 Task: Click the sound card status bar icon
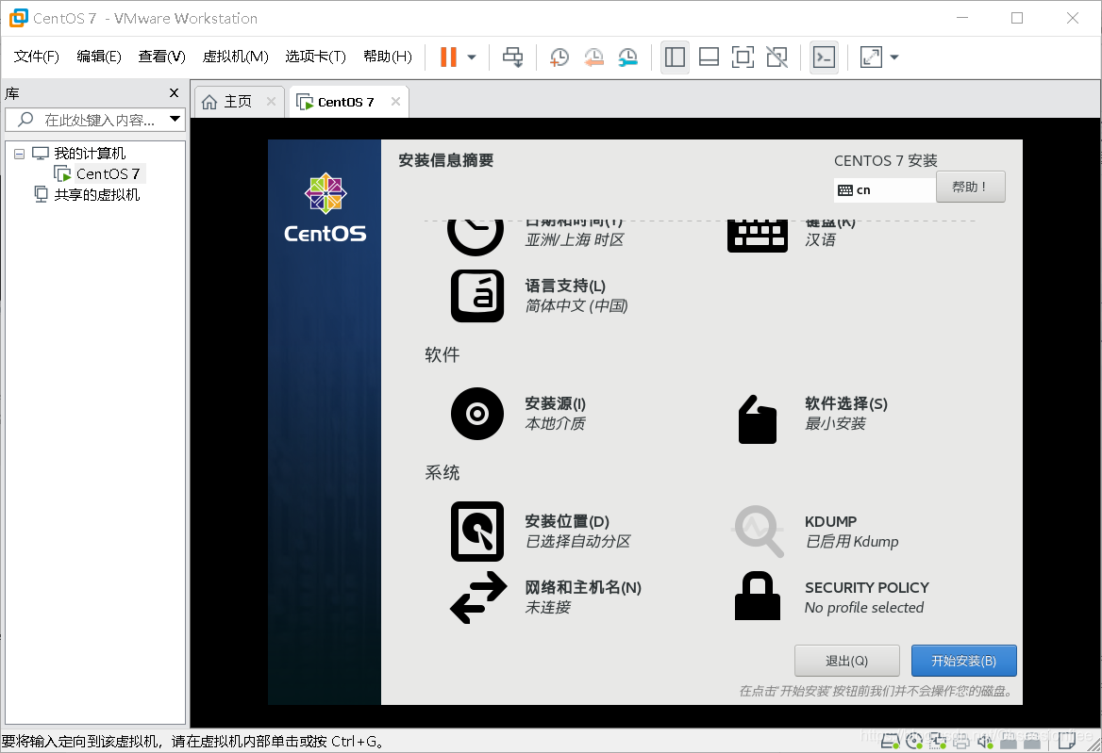click(985, 741)
